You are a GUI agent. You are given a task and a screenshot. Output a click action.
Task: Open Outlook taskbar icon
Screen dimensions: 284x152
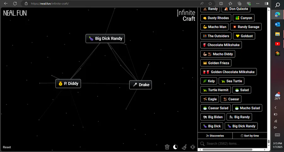tap(277, 24)
